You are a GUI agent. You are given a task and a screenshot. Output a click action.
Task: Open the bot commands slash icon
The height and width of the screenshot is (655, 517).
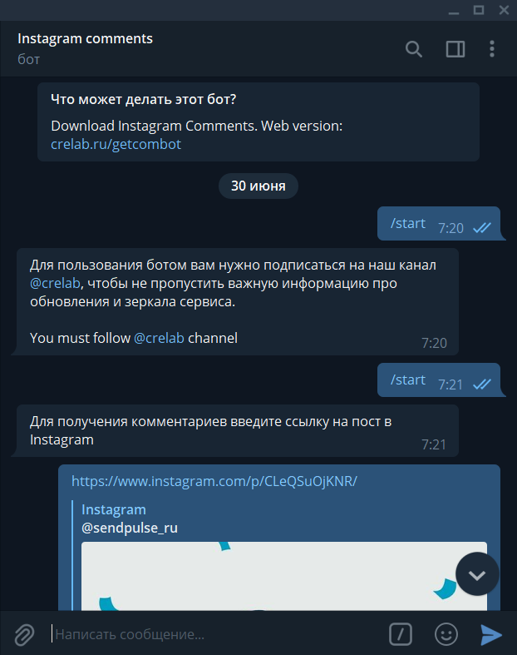coord(401,634)
